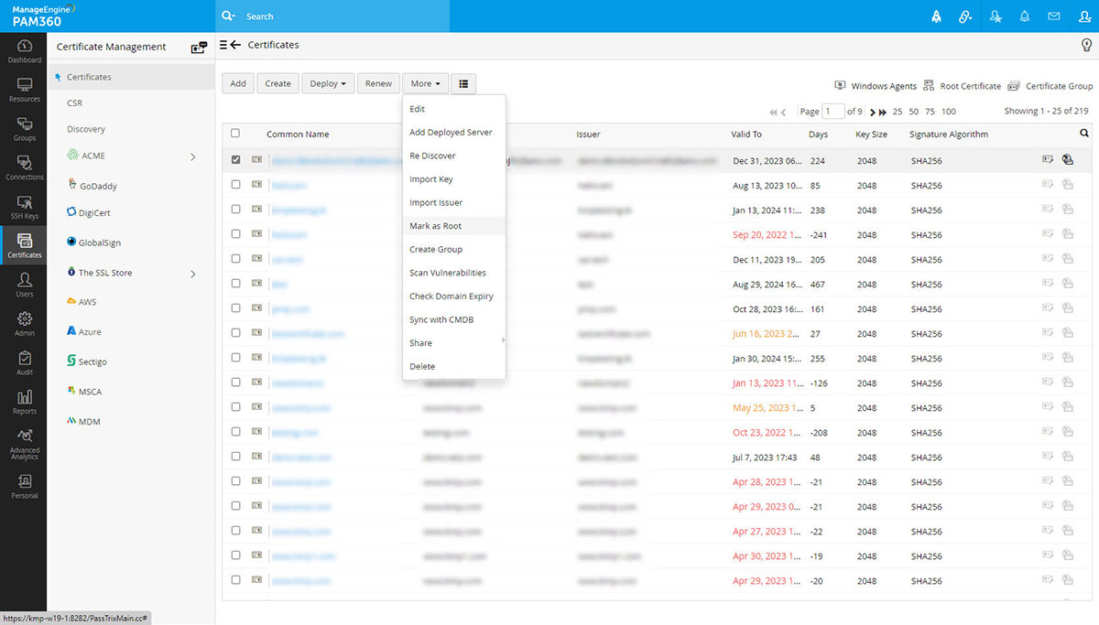Open the mail envelope icon in header
The width and height of the screenshot is (1099, 625).
[x=1054, y=16]
